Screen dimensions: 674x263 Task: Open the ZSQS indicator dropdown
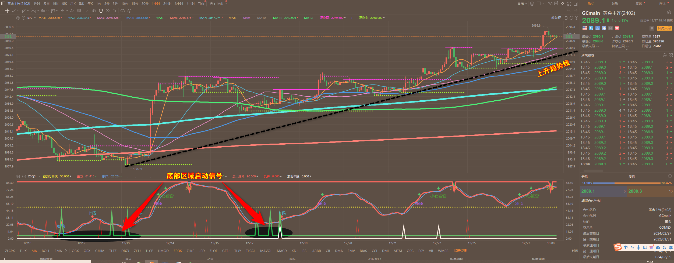tap(39, 176)
